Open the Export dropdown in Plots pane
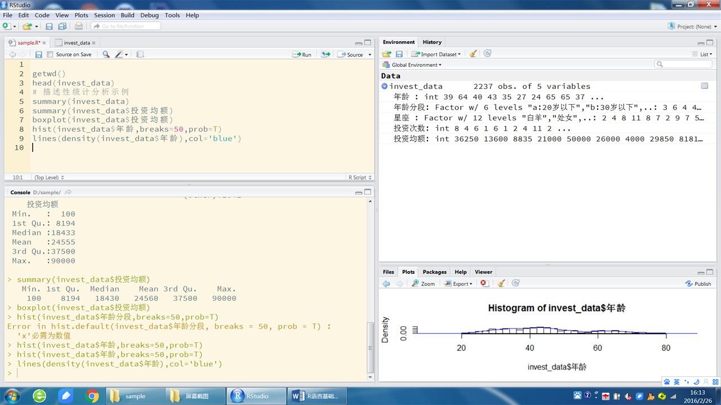The width and height of the screenshot is (721, 405). click(459, 283)
